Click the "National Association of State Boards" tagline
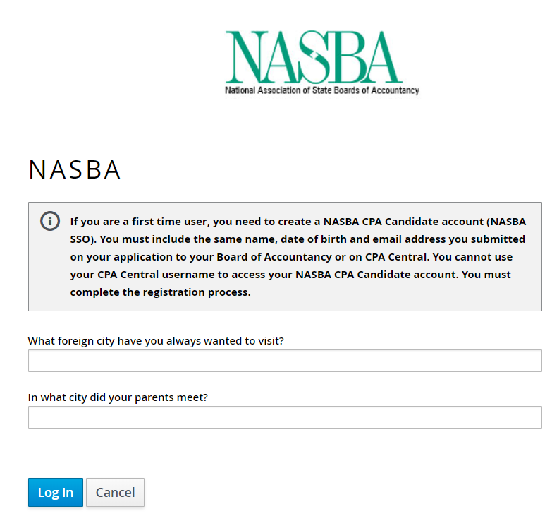 click(x=321, y=90)
